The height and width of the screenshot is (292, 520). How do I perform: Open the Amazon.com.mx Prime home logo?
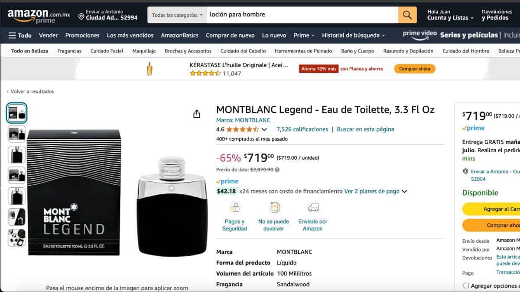[x=39, y=16]
